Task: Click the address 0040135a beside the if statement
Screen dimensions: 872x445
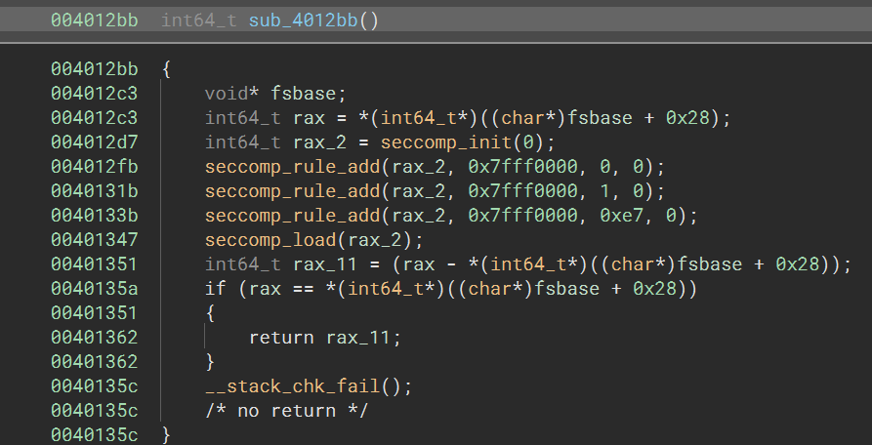Action: 94,289
